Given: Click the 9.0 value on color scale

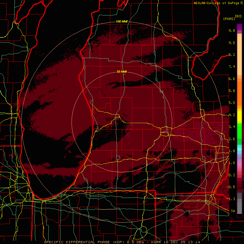Looking at the screenshot, I should click(x=232, y=43).
